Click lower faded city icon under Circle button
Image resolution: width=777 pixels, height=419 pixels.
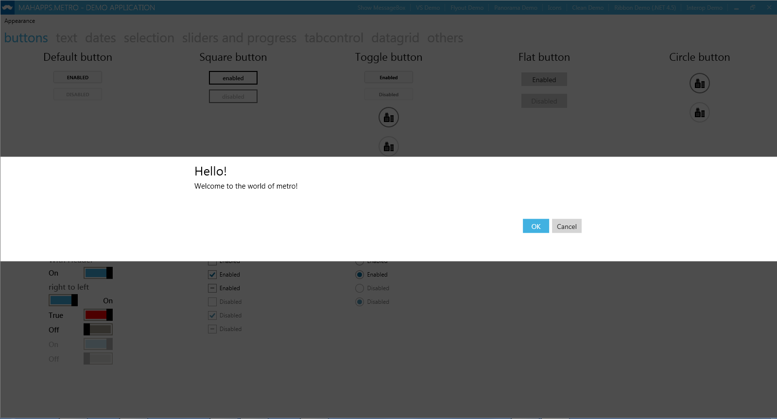pyautogui.click(x=700, y=113)
